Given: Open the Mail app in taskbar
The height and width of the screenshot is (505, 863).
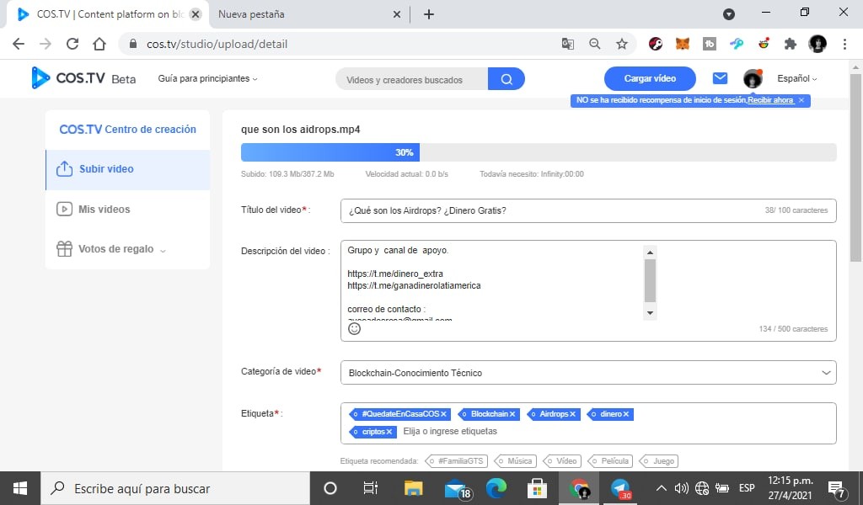Looking at the screenshot, I should pyautogui.click(x=457, y=488).
